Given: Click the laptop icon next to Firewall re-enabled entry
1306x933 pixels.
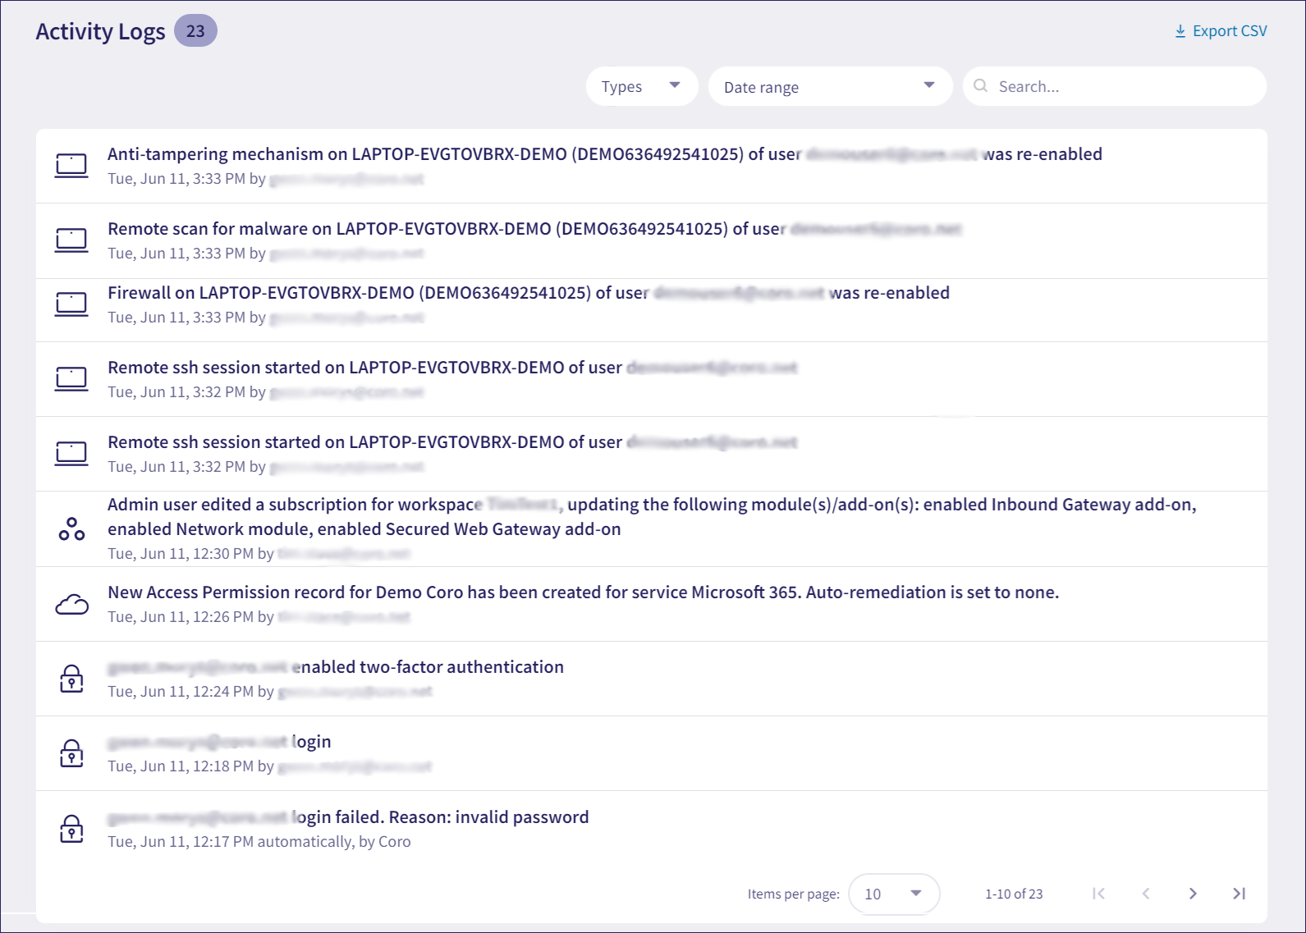Looking at the screenshot, I should tap(71, 304).
